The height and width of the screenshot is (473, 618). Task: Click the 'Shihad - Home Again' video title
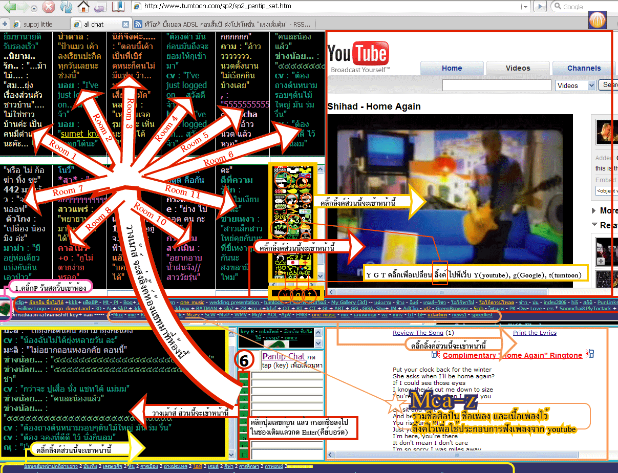click(374, 106)
